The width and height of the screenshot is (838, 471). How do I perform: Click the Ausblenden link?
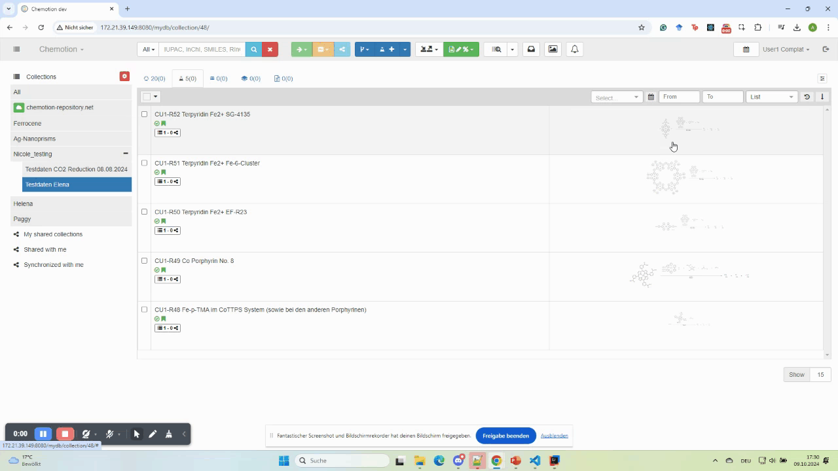pyautogui.click(x=554, y=436)
